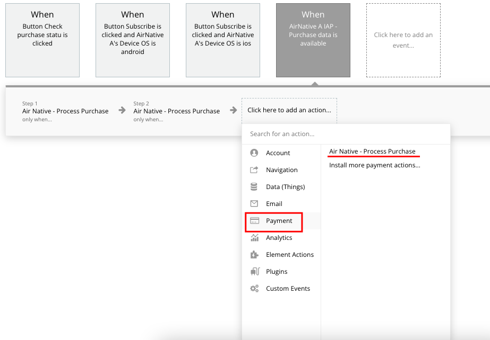Screen dimensions: 490x340
Task: Select Step 1 Air Native Process Purchase
Action: tap(65, 111)
